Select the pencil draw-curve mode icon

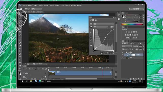click(x=91, y=40)
